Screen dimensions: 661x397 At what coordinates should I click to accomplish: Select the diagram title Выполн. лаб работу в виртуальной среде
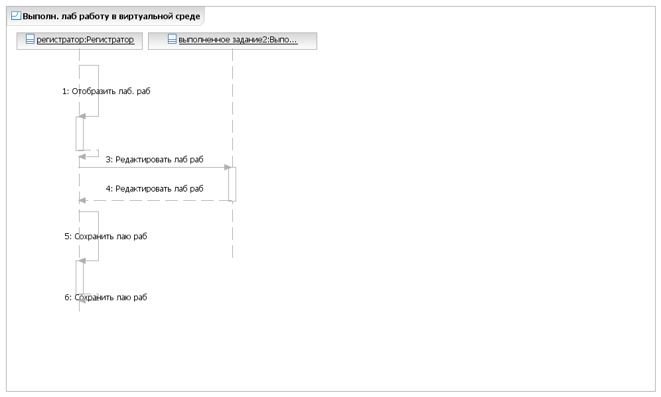[x=111, y=17]
